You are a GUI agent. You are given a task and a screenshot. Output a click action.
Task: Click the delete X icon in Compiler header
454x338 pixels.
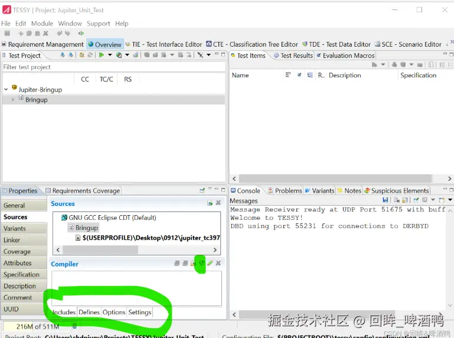(218, 263)
